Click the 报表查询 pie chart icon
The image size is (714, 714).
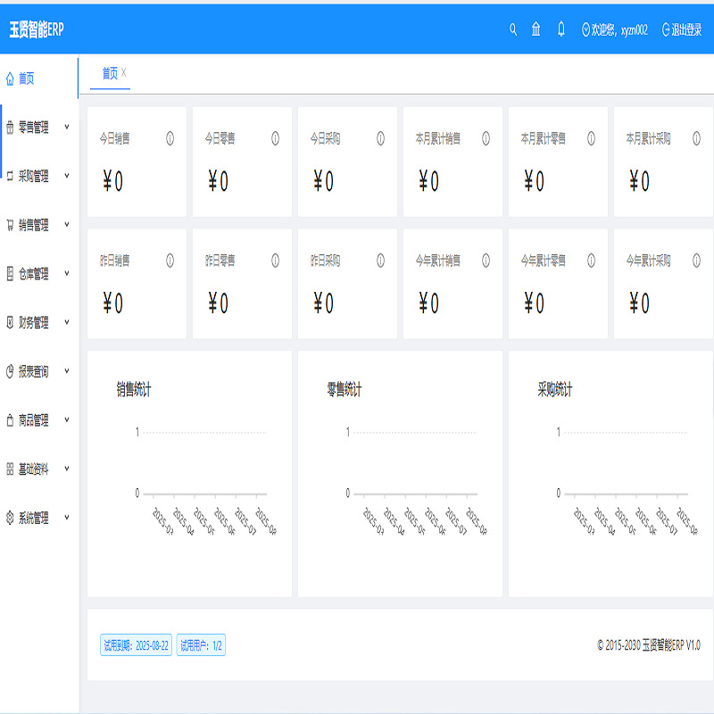tap(12, 372)
